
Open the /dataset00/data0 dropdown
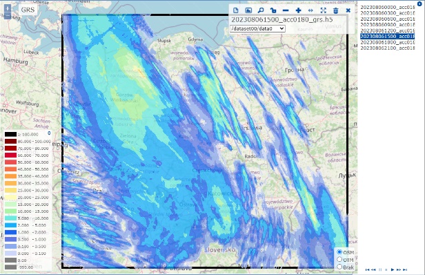[x=257, y=28]
